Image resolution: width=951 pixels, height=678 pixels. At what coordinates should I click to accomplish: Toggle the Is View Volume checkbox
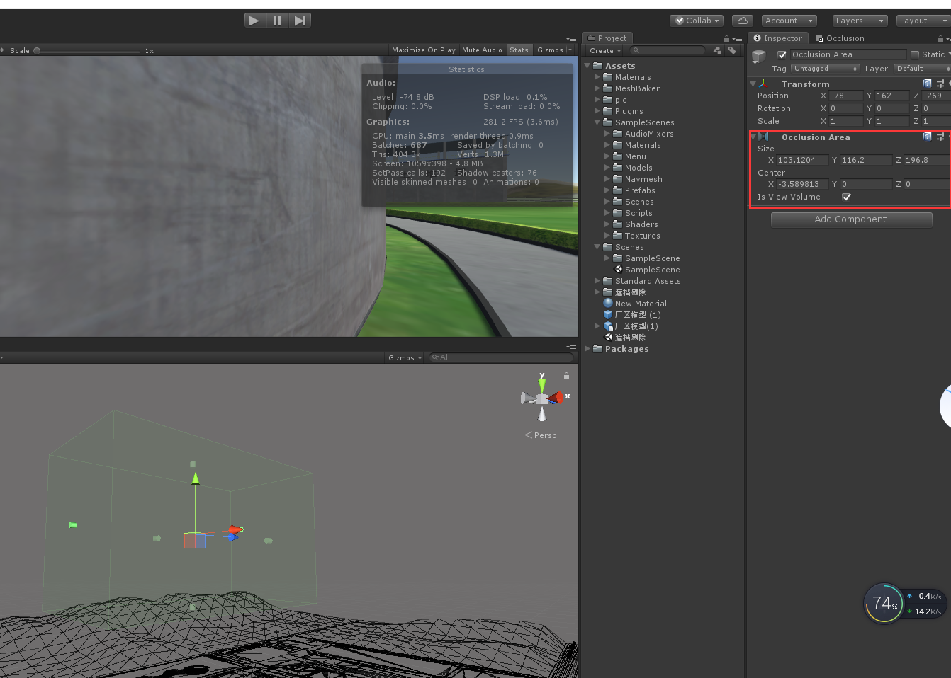point(846,197)
